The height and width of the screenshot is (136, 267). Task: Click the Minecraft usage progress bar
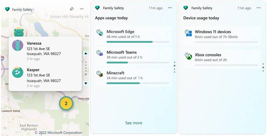point(138,83)
